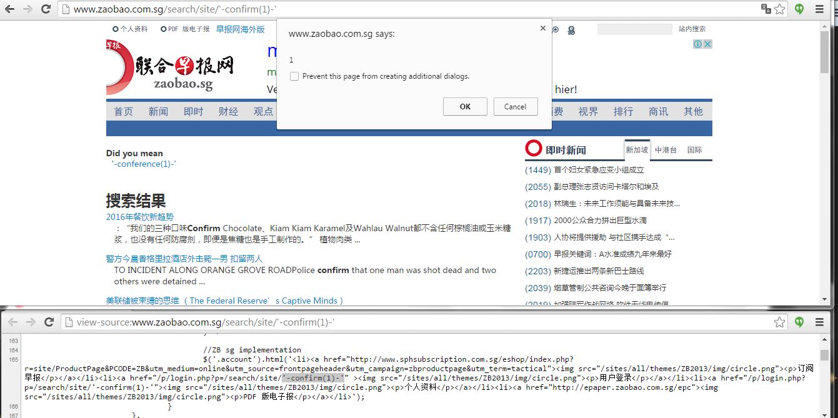Open the 早报网海外版 link

[x=241, y=29]
